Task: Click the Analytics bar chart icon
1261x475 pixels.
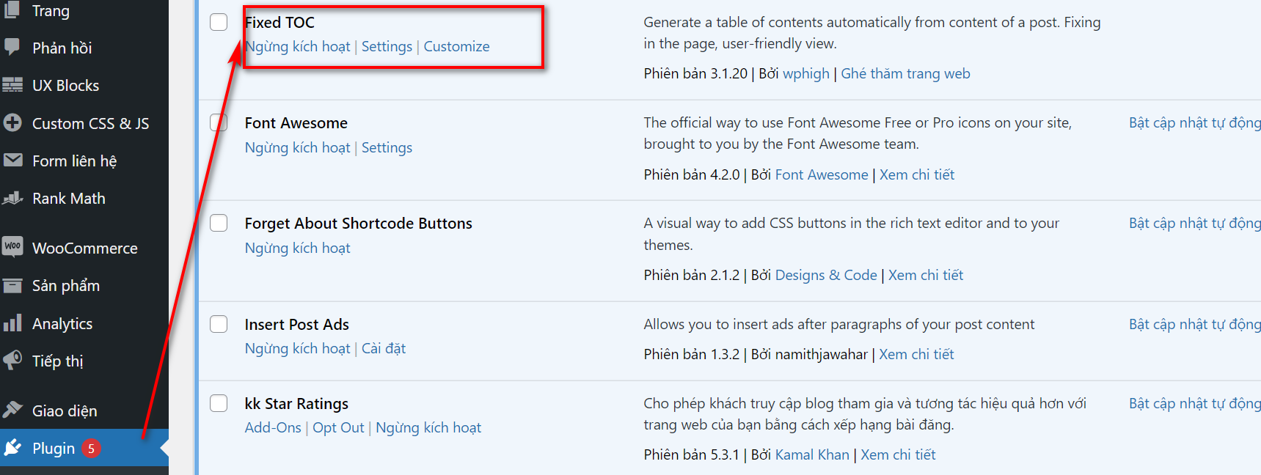Action: [12, 323]
